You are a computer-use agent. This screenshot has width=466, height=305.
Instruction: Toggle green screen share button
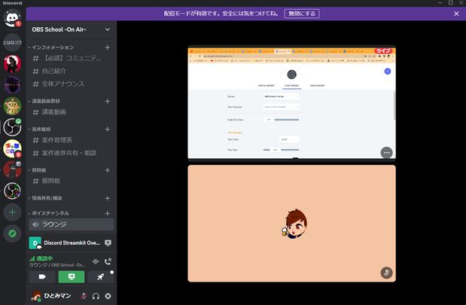72,277
